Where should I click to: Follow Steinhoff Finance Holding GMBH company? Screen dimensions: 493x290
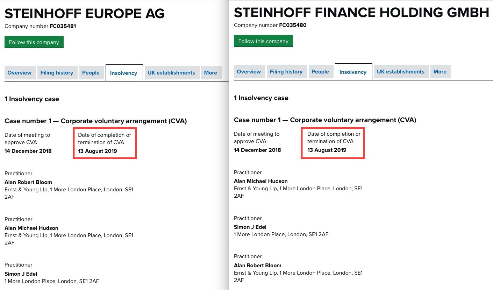click(263, 41)
